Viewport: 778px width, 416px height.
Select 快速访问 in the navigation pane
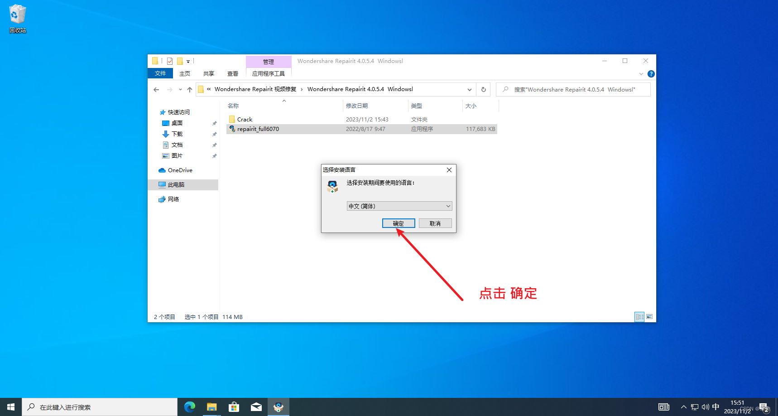pos(178,112)
